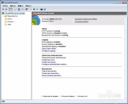Click the Subscribe for Updates link

pyautogui.click(x=51, y=96)
